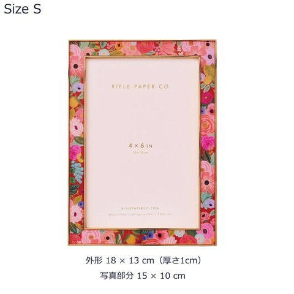Click the floral bottom border of the frame
This screenshot has width=294, height=294.
coord(142,237)
